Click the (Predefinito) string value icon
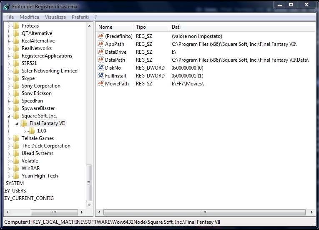The height and width of the screenshot is (230, 319). [101, 36]
